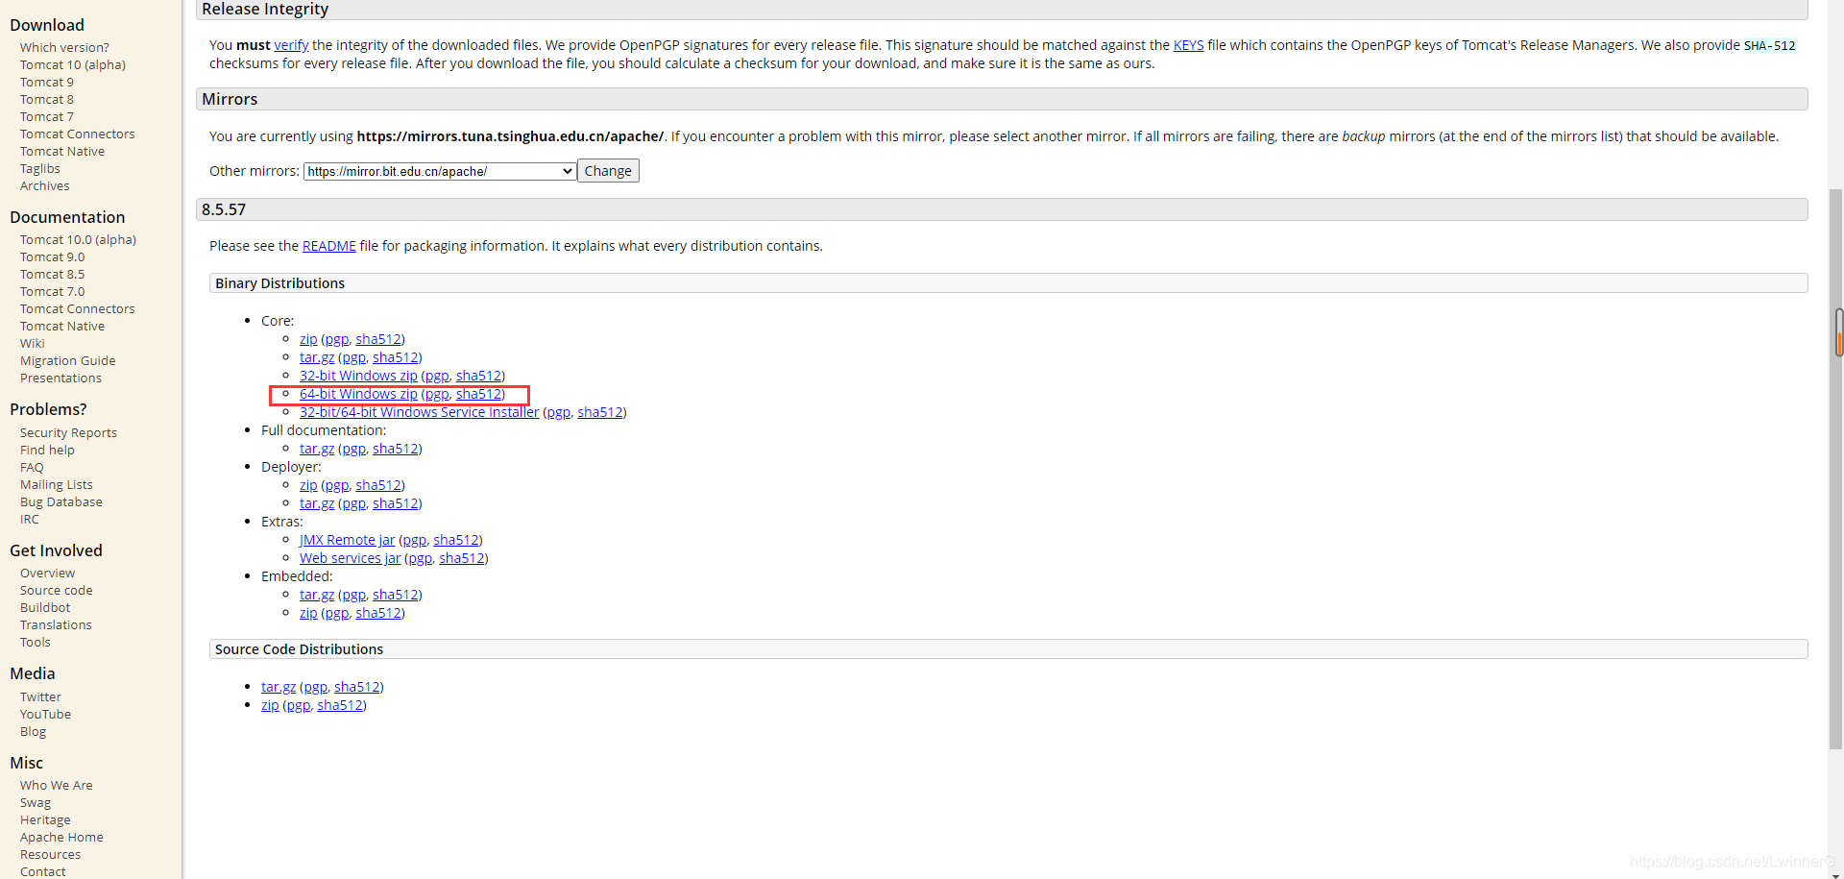The width and height of the screenshot is (1844, 879).
Task: Open Tomcat 10.0 (alpha) documentation
Action: 78,240
